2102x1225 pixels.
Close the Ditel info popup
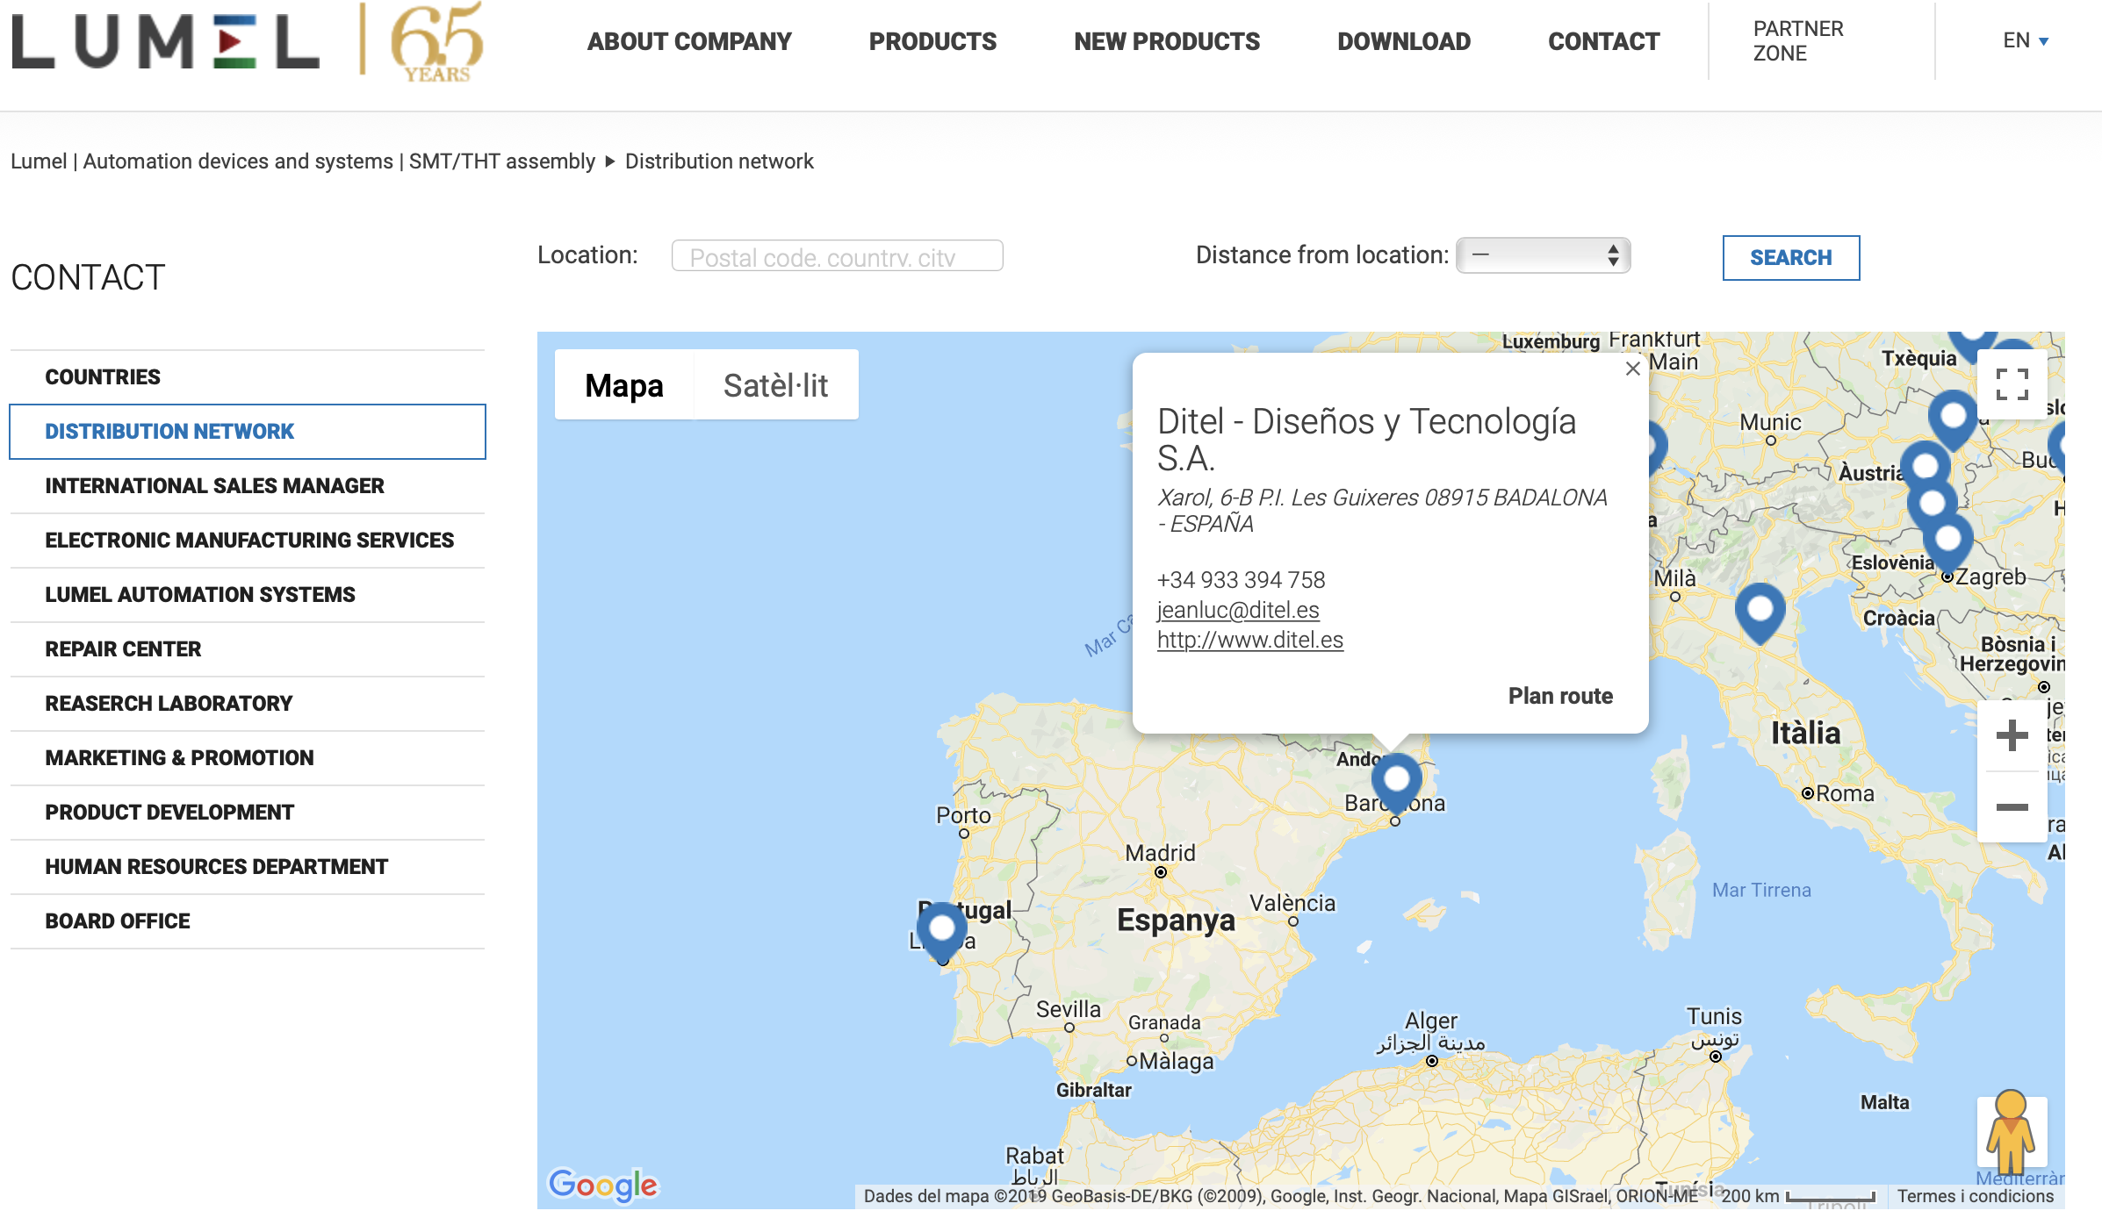pos(1632,369)
